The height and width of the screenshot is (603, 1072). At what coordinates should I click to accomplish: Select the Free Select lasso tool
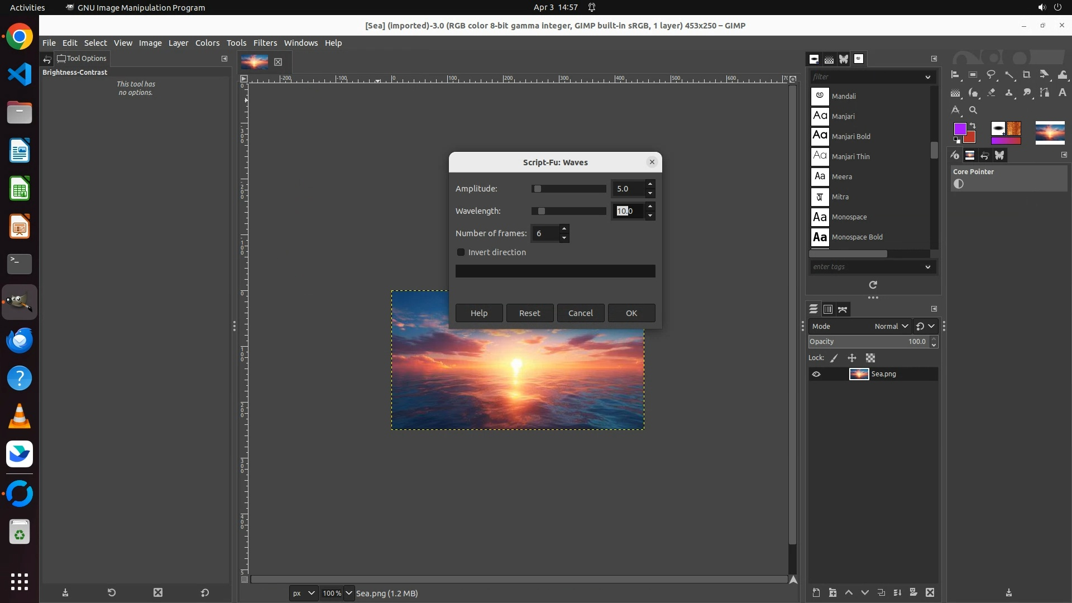(991, 75)
